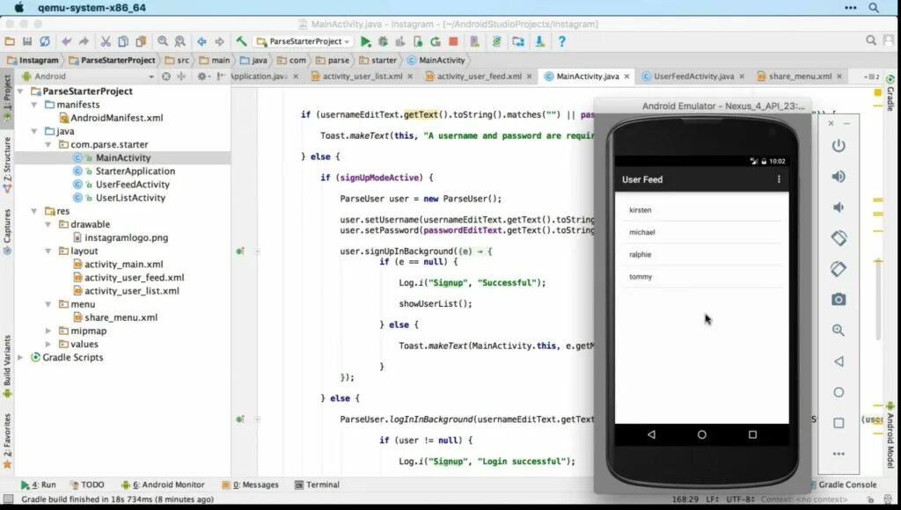
Task: Select tommy in the User Feed list
Action: click(701, 277)
